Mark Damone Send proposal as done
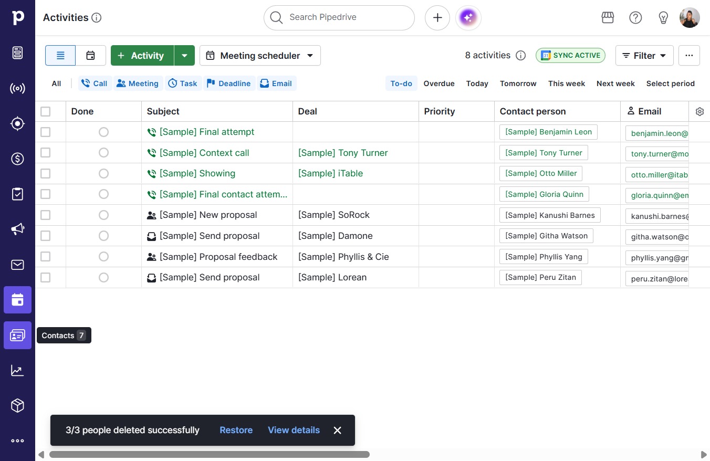 tap(103, 236)
